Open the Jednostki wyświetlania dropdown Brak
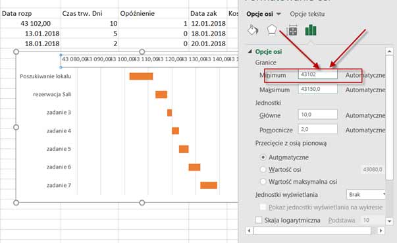 tap(366, 194)
